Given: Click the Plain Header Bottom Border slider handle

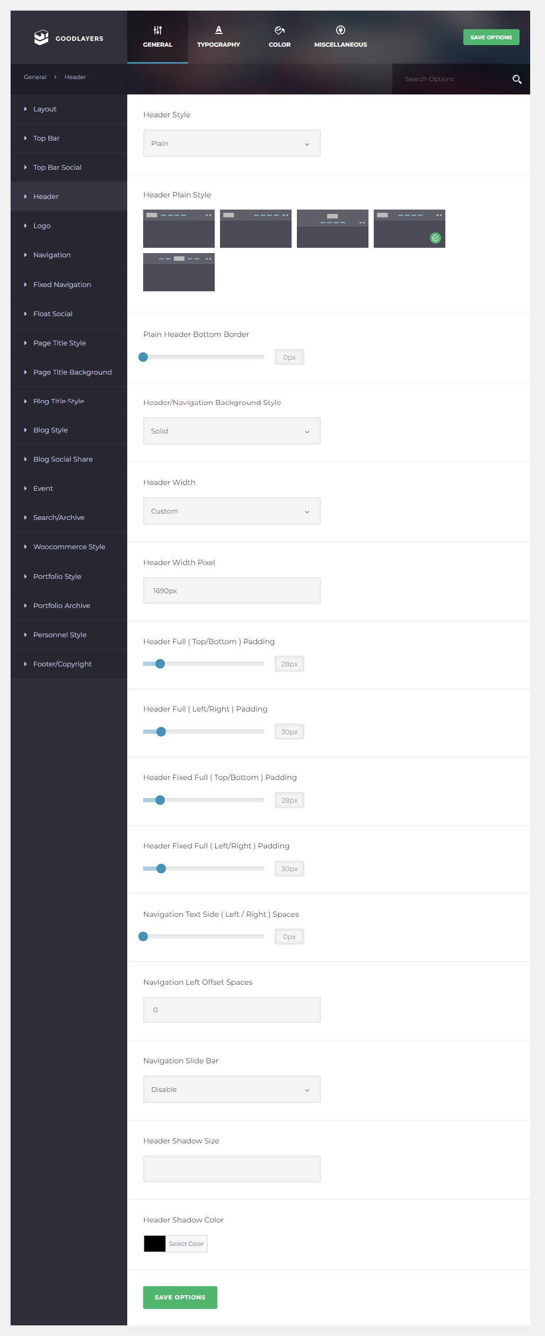Looking at the screenshot, I should pyautogui.click(x=143, y=358).
